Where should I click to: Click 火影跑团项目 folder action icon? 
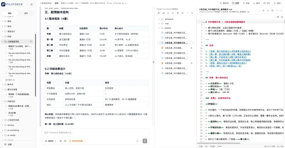tap(31, 41)
